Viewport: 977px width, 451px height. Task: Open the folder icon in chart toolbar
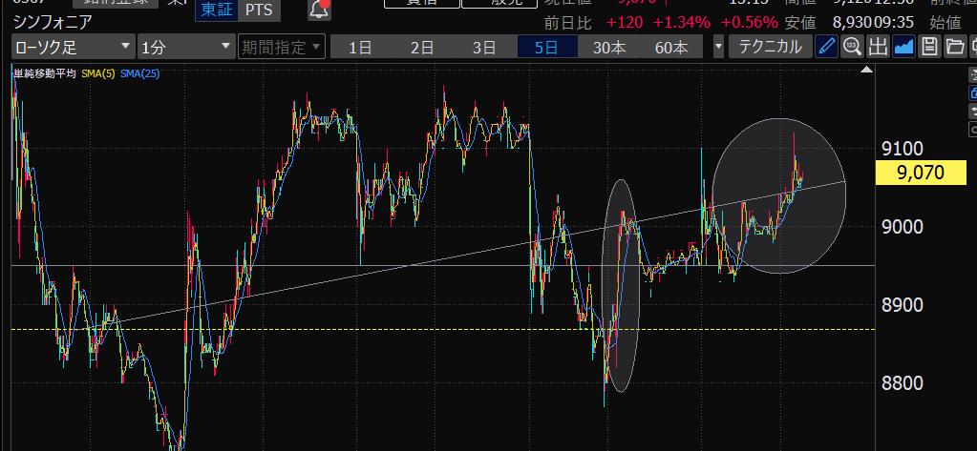[x=953, y=47]
